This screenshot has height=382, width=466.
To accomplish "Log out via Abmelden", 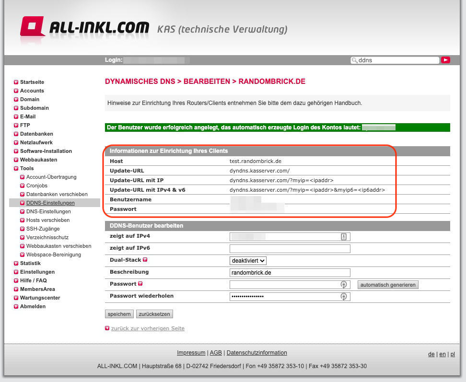I will (33, 306).
